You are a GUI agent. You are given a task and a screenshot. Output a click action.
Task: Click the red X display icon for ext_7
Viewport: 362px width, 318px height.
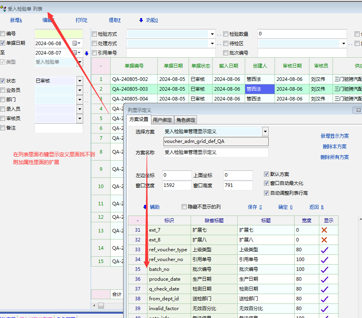[x=324, y=230]
